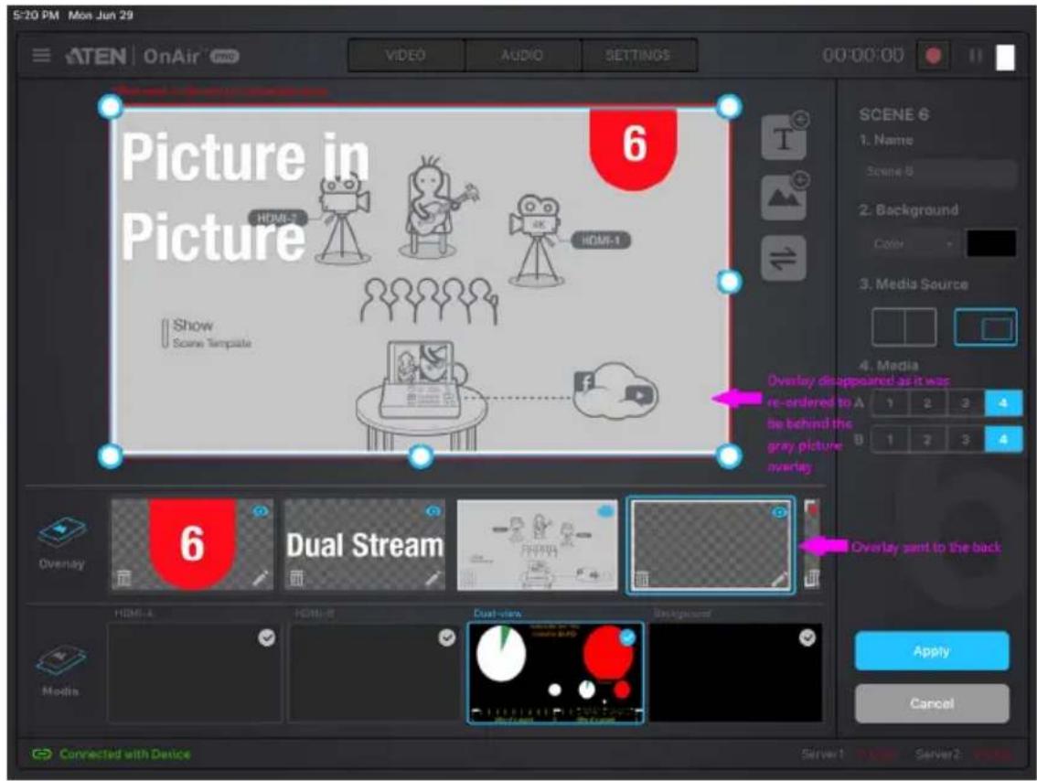Toggle visibility of the selected empty overlay
1037x781 pixels.
780,512
